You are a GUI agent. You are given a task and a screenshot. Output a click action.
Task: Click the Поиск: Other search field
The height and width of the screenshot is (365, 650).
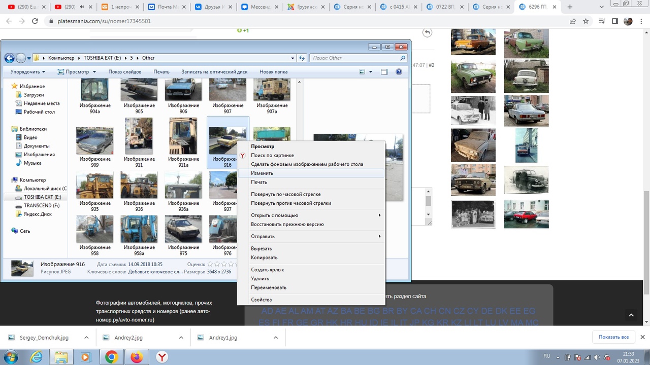point(355,58)
